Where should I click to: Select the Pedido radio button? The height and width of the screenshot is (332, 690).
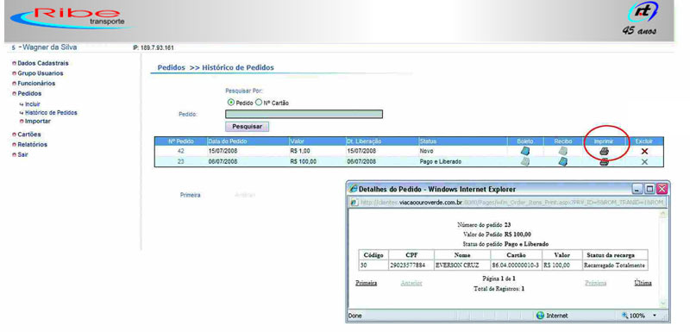[x=231, y=103]
